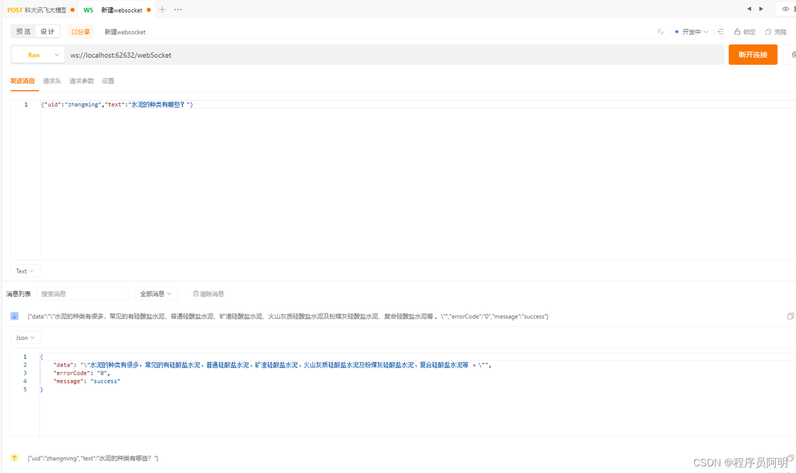The width and height of the screenshot is (796, 473).
Task: Open the 开发中 status dropdown
Action: point(691,32)
